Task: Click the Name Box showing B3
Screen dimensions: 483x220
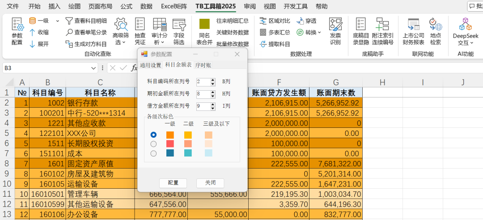Action: pos(47,68)
